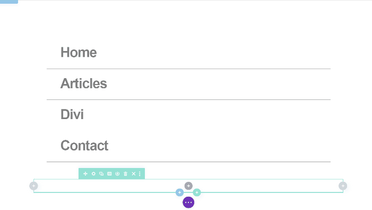Go to the Contact menu link

[x=84, y=145]
